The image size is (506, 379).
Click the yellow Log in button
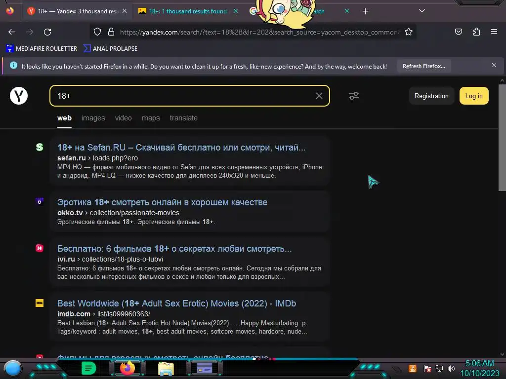pyautogui.click(x=474, y=96)
